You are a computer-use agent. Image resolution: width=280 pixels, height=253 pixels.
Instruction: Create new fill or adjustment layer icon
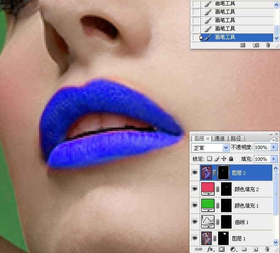pos(233,249)
